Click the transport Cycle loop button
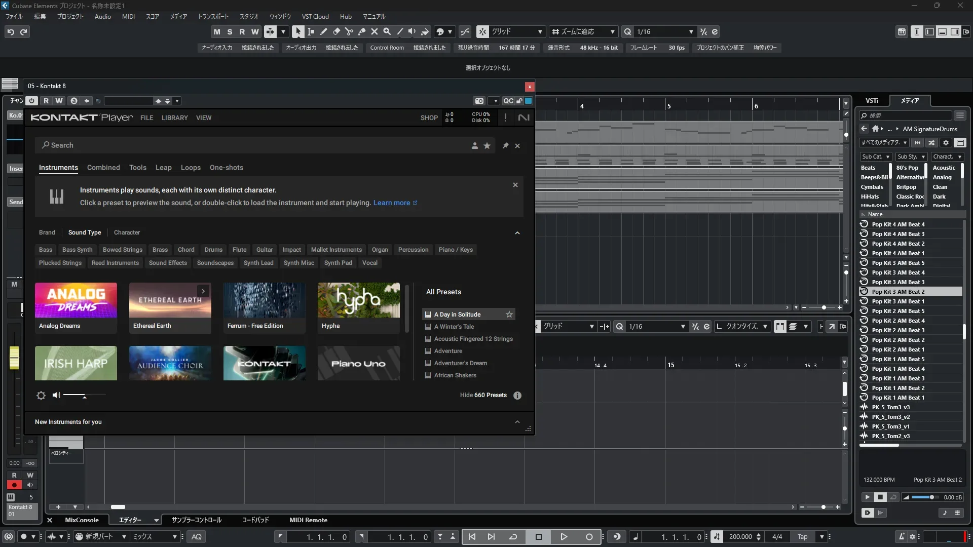Image resolution: width=973 pixels, height=547 pixels. pyautogui.click(x=513, y=537)
